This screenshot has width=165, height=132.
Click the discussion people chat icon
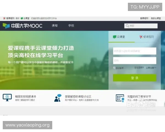(x=58, y=98)
